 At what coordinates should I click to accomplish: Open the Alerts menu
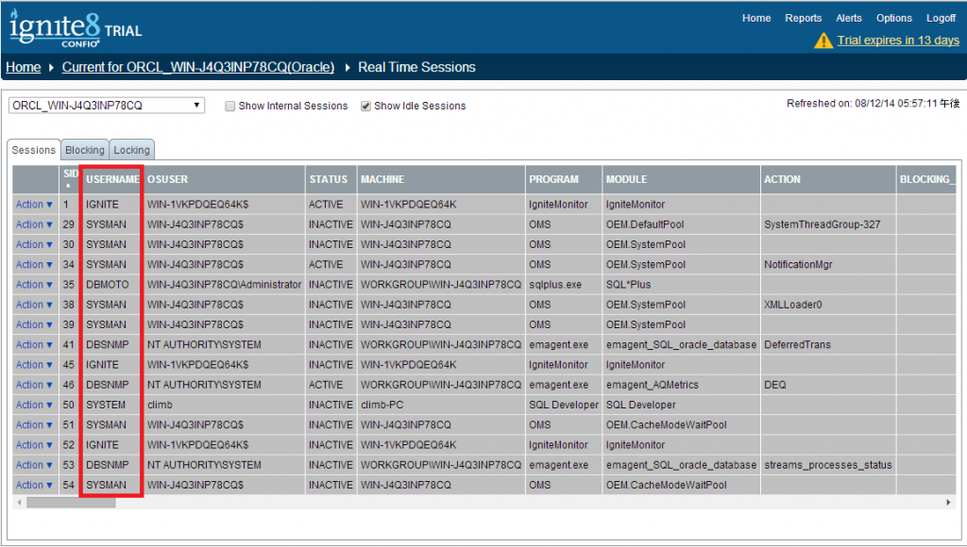[x=849, y=17]
